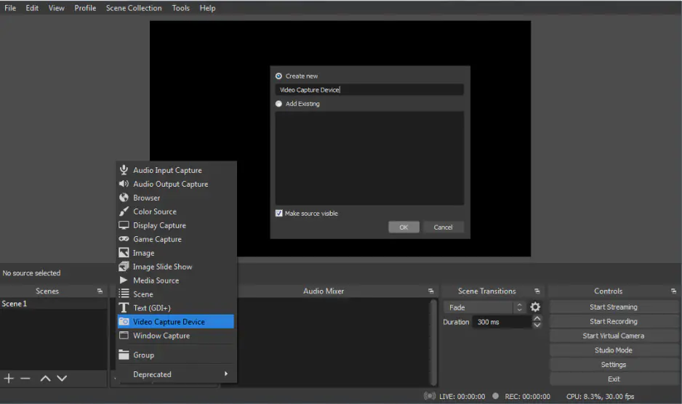Screen dimensions: 682x404
Task: Click the Game Capture controller icon
Action: pos(124,239)
